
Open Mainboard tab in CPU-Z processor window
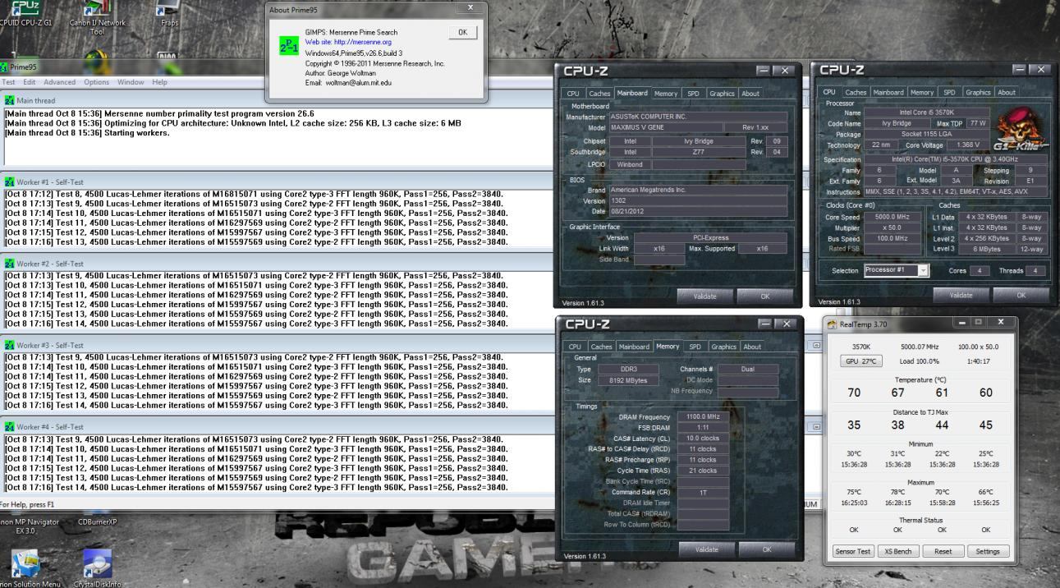(x=888, y=93)
